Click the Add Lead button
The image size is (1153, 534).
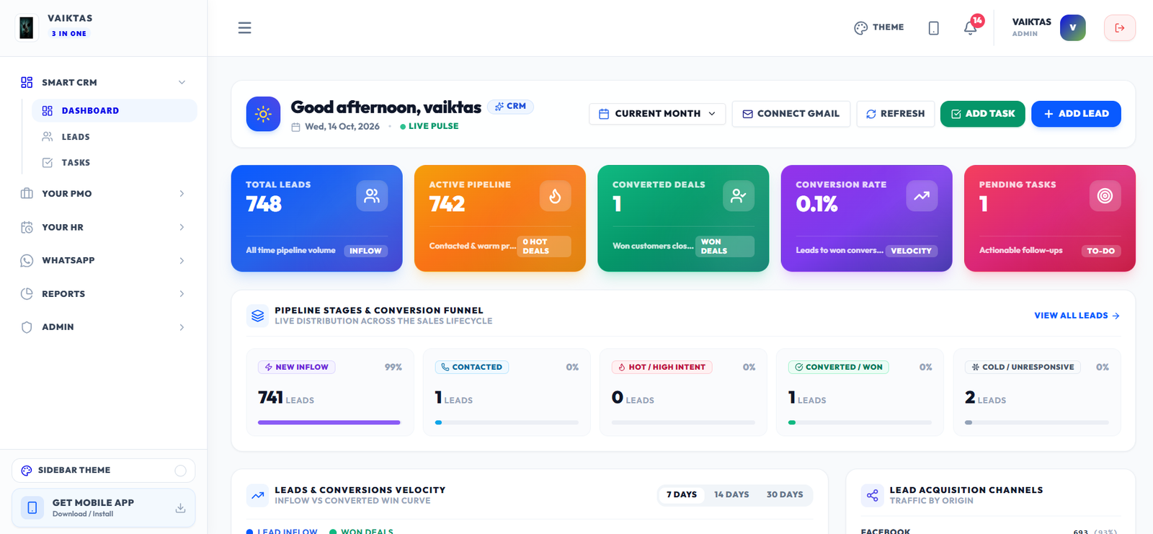pyautogui.click(x=1076, y=114)
